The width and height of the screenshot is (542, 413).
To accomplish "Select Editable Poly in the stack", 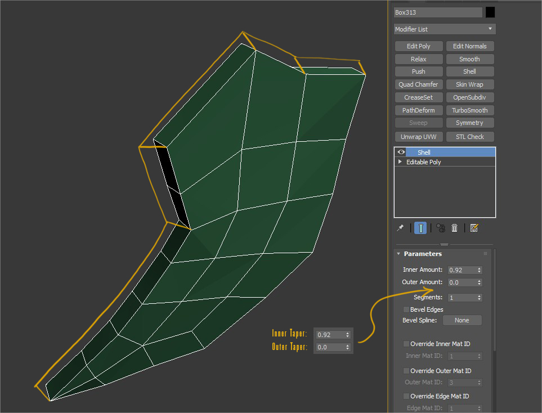I will point(427,161).
